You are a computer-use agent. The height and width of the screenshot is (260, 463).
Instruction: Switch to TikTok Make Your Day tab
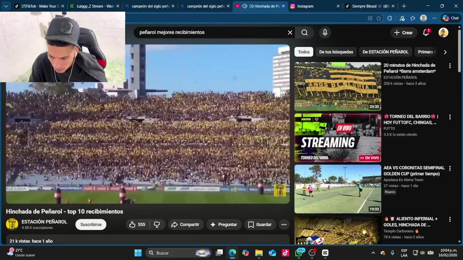pyautogui.click(x=39, y=6)
